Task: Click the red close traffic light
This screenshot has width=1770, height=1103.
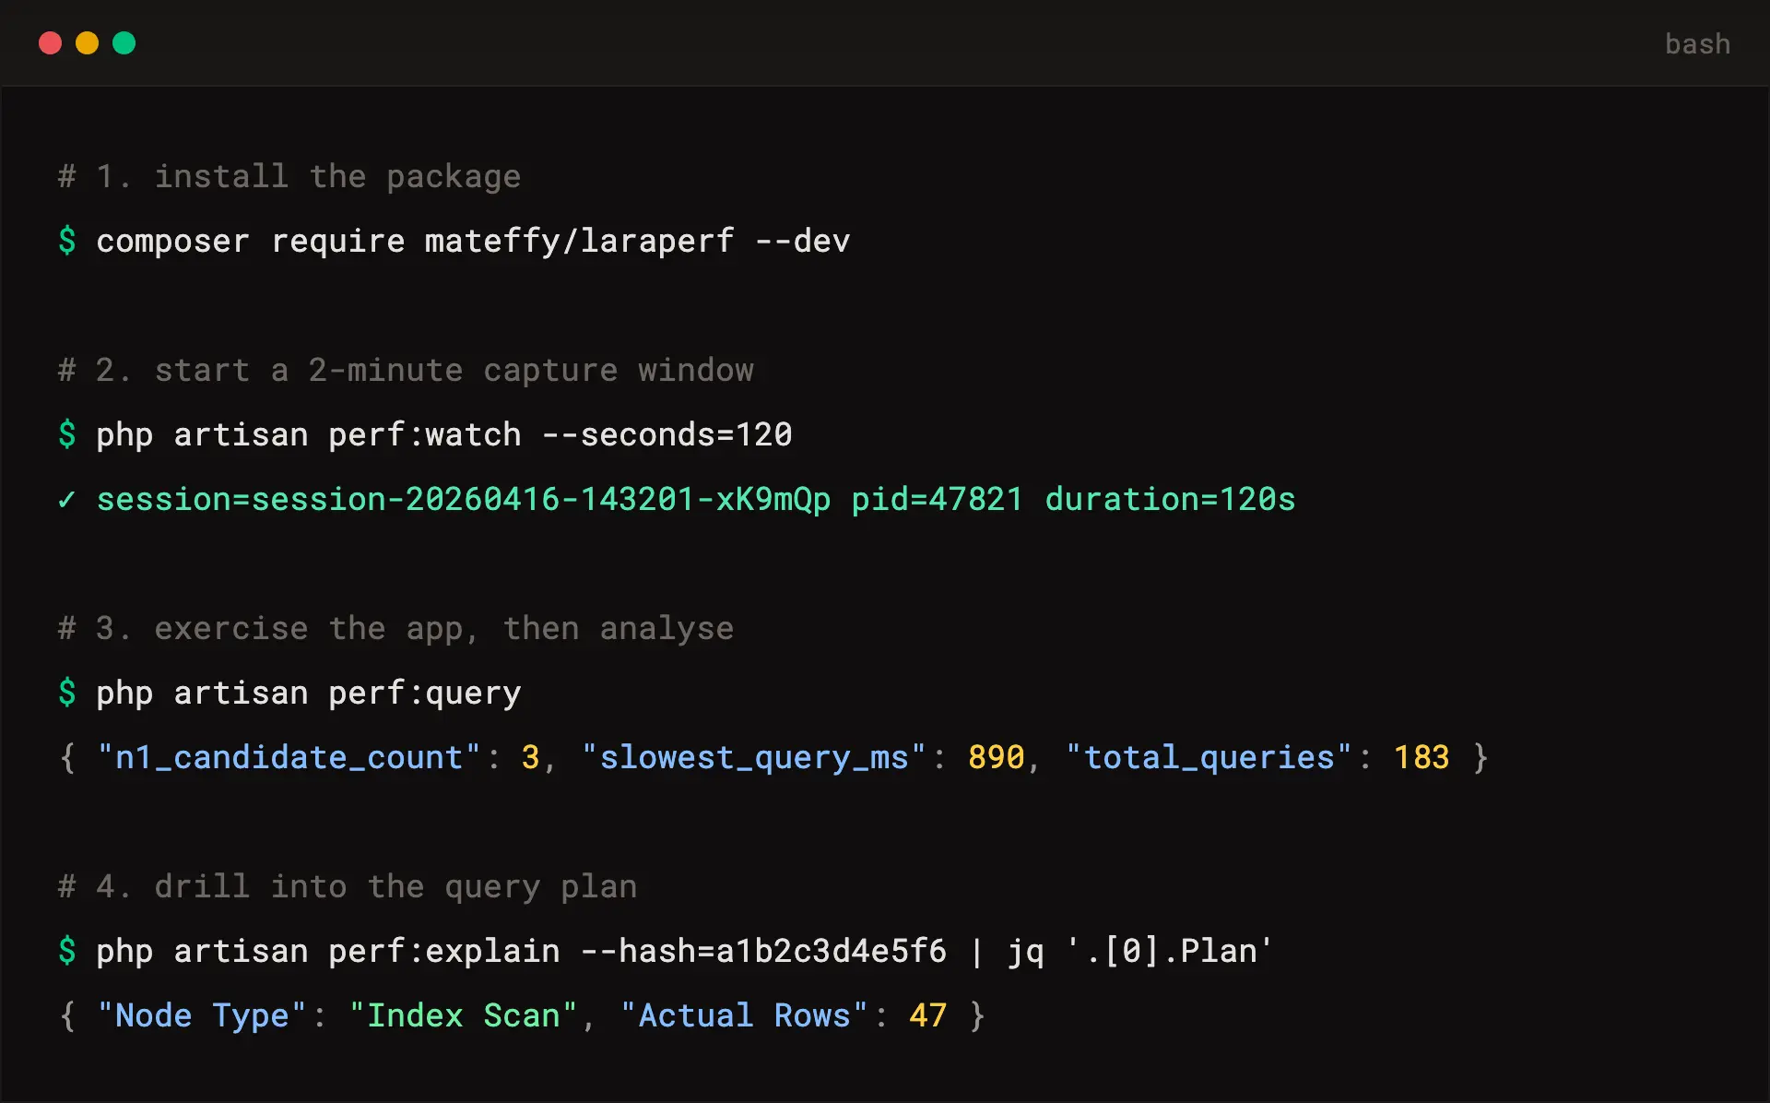Action: [x=51, y=43]
